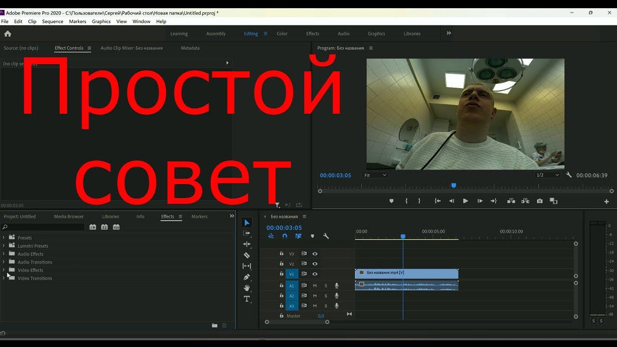Hide the V1 track output eye
The height and width of the screenshot is (347, 617).
point(315,274)
